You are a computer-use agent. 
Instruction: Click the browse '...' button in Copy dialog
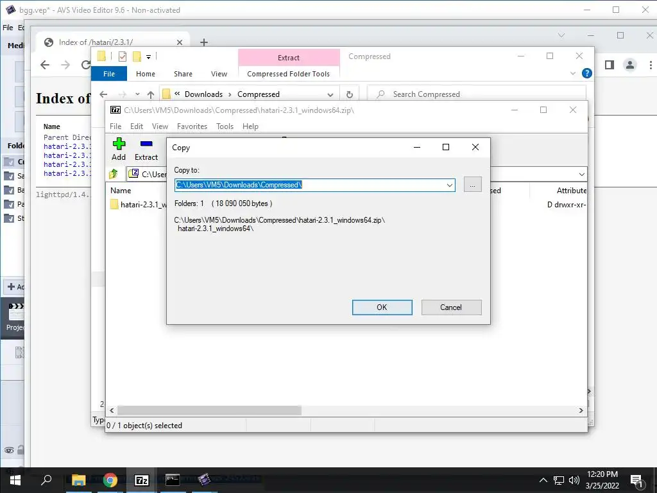click(473, 184)
